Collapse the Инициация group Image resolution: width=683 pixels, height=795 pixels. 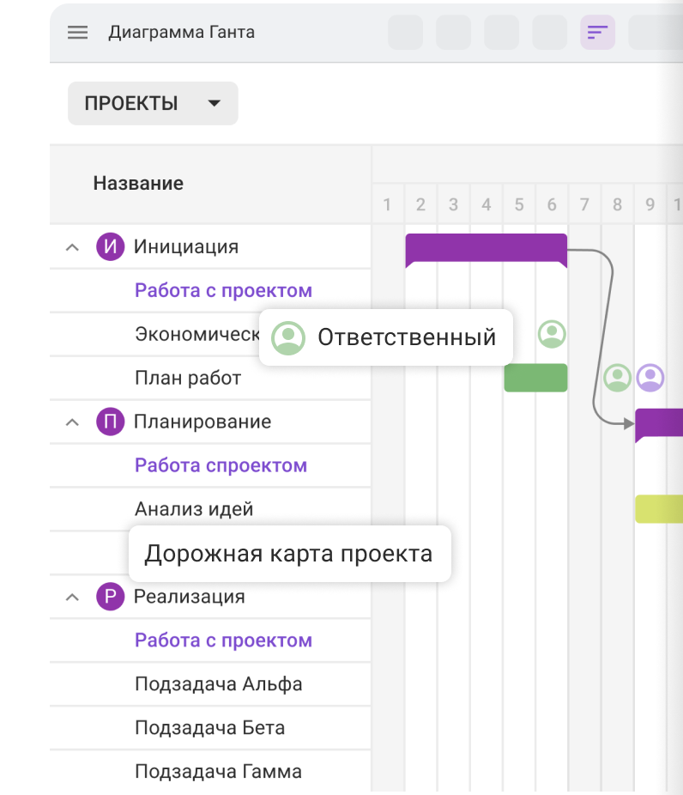(x=73, y=247)
